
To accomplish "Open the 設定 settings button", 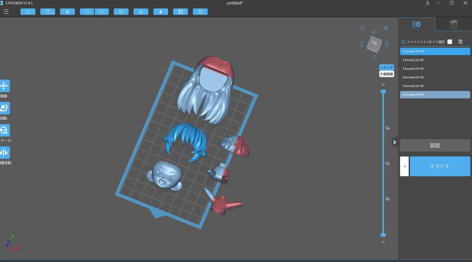I will click(x=435, y=146).
